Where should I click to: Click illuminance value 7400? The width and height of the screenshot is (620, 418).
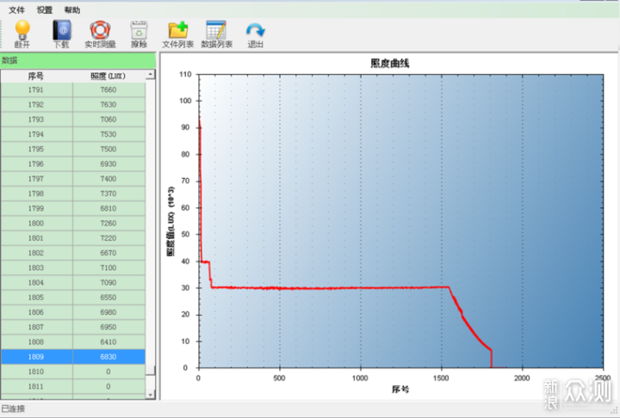point(108,179)
